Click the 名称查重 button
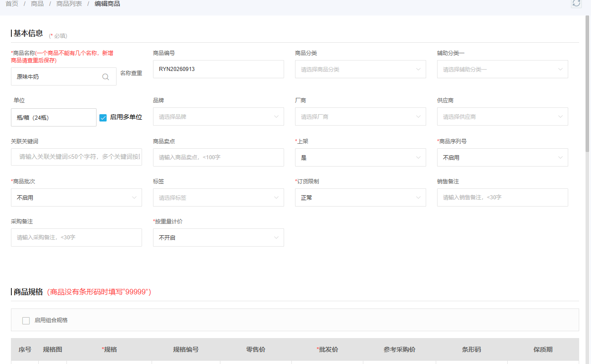Screen dimensions: 591x364 tap(131, 73)
